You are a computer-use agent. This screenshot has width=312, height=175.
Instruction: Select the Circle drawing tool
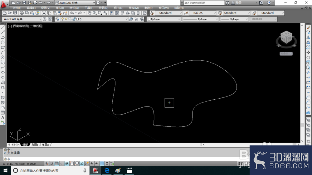[x=3, y=57]
